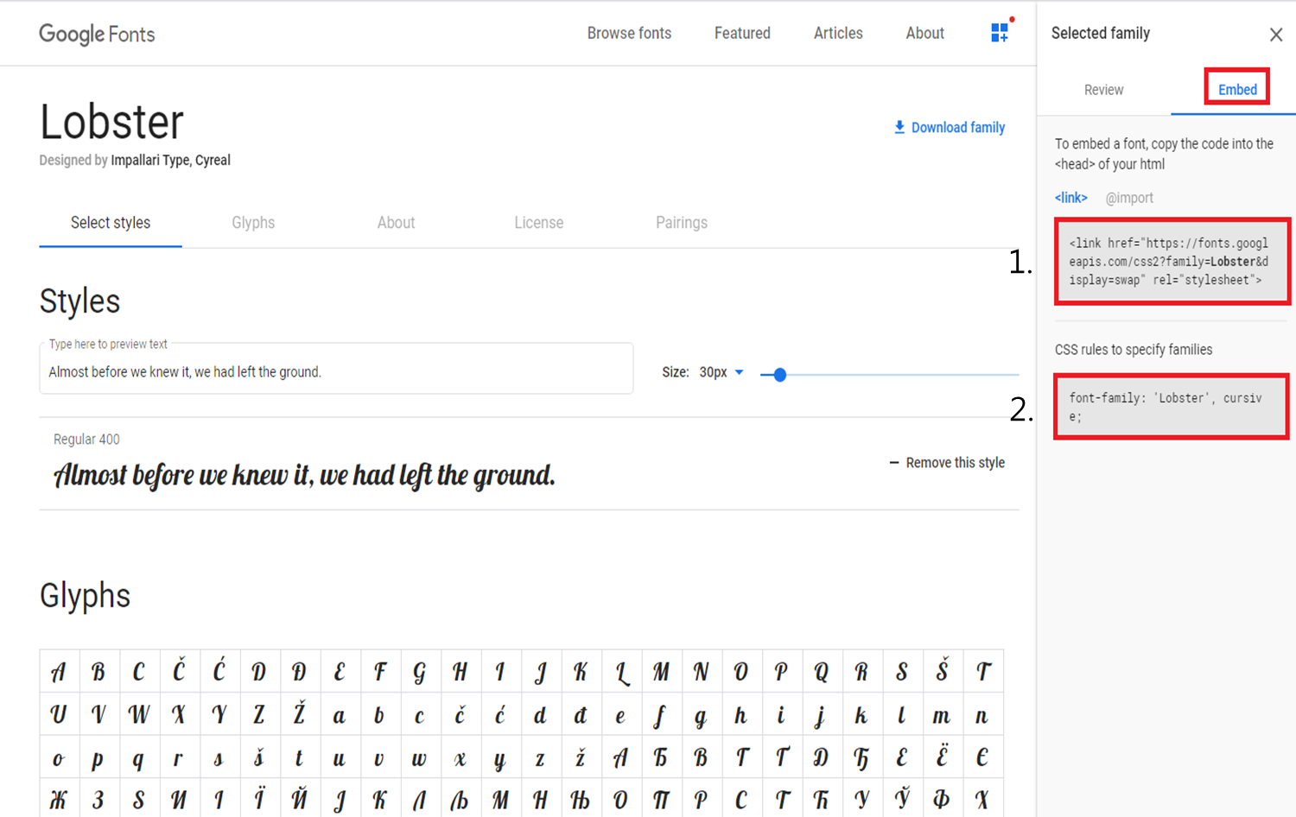This screenshot has width=1296, height=817.
Task: Click the Download family arrow icon
Action: tap(899, 127)
